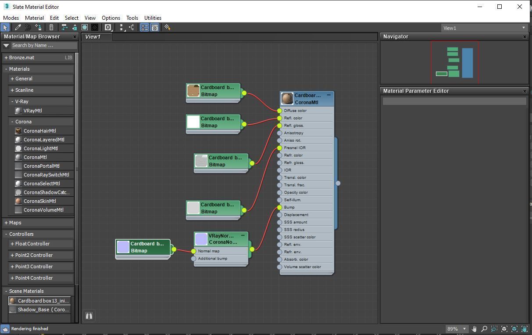532x335 pixels.
Task: Select the Zoom magnifier tool
Action: click(x=484, y=328)
